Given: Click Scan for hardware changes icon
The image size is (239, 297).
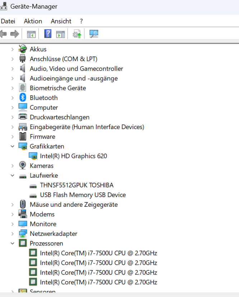Looking at the screenshot, I should (x=94, y=34).
